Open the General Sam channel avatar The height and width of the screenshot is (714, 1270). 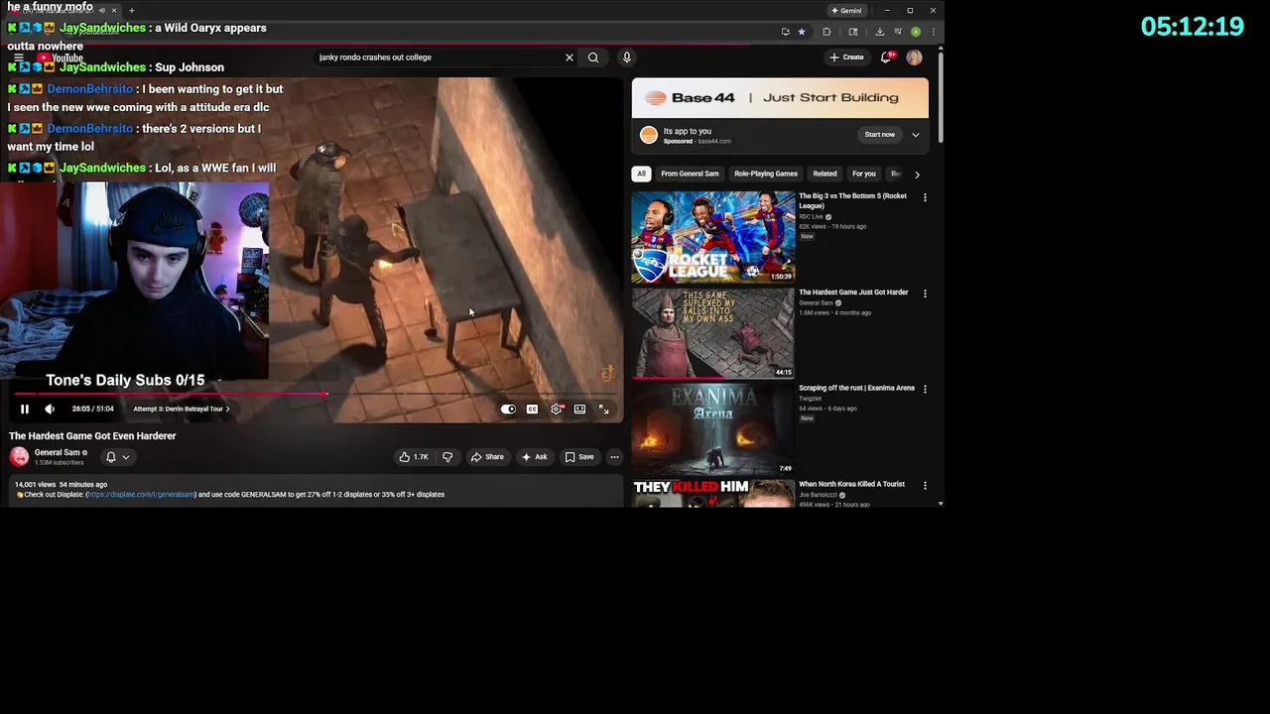tap(19, 456)
